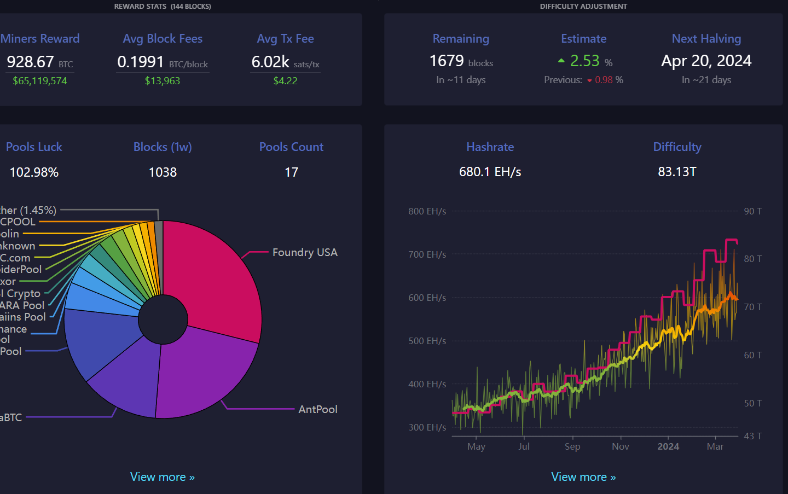The image size is (788, 494).
Task: Click the Other (1.45%) pie label
Action: (28, 210)
